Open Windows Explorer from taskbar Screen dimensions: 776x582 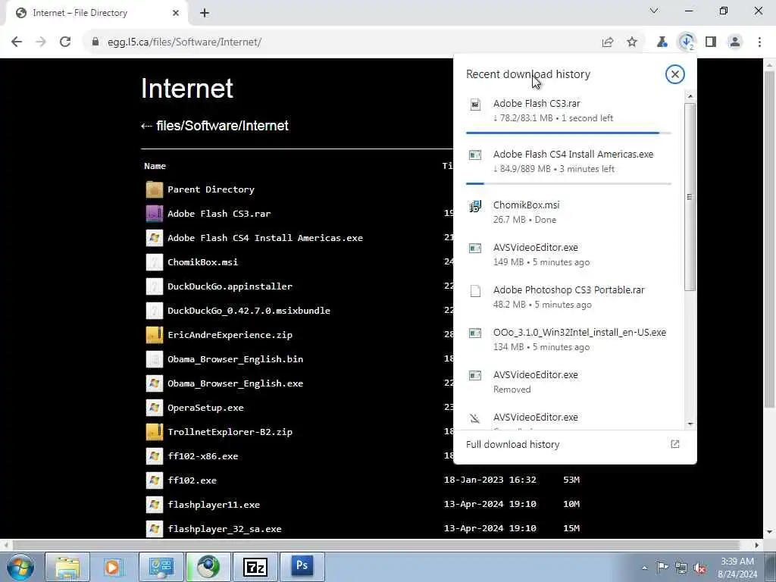pos(67,567)
